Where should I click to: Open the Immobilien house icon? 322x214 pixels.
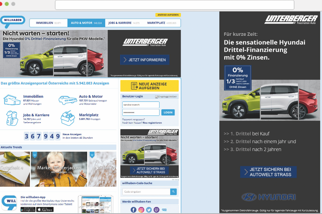coord(12,100)
